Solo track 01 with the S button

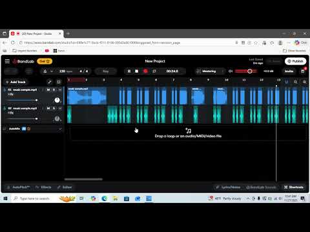[54, 90]
